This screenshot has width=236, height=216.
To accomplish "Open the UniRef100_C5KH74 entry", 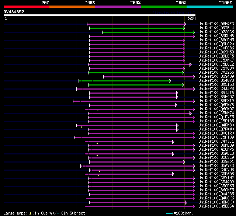I will click(216, 113).
